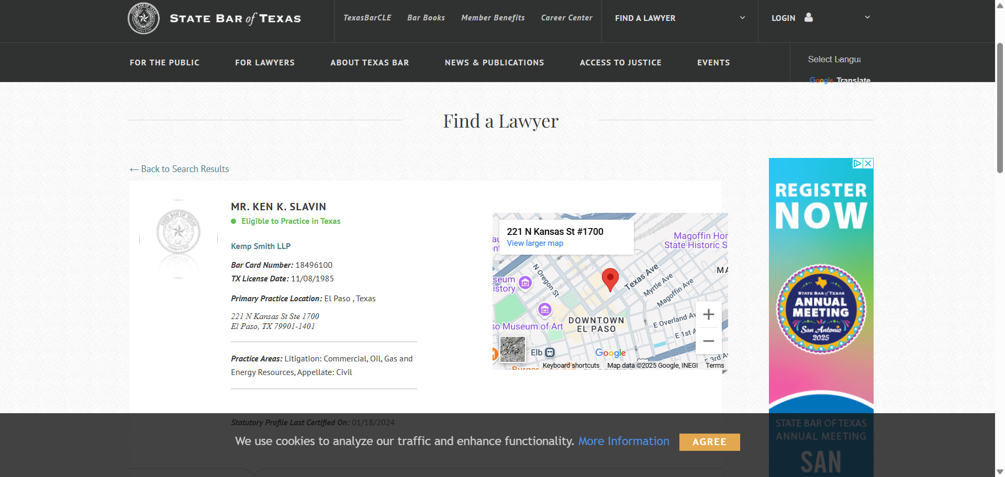
Task: Go back to search results
Action: click(x=179, y=169)
